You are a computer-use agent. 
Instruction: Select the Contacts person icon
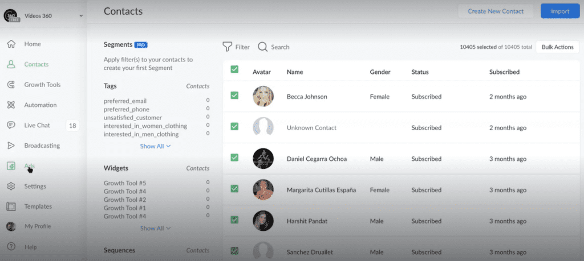pyautogui.click(x=11, y=64)
